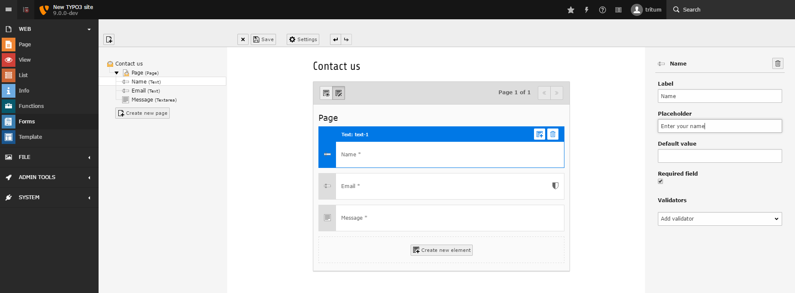Click the Save button

click(263, 39)
